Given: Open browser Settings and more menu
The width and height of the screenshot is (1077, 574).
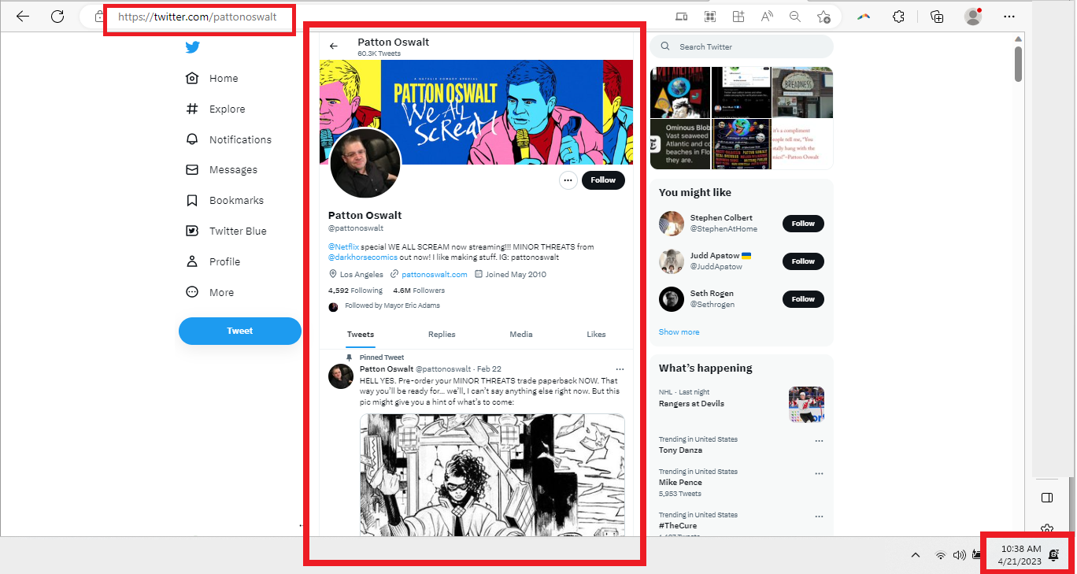Looking at the screenshot, I should (1009, 17).
